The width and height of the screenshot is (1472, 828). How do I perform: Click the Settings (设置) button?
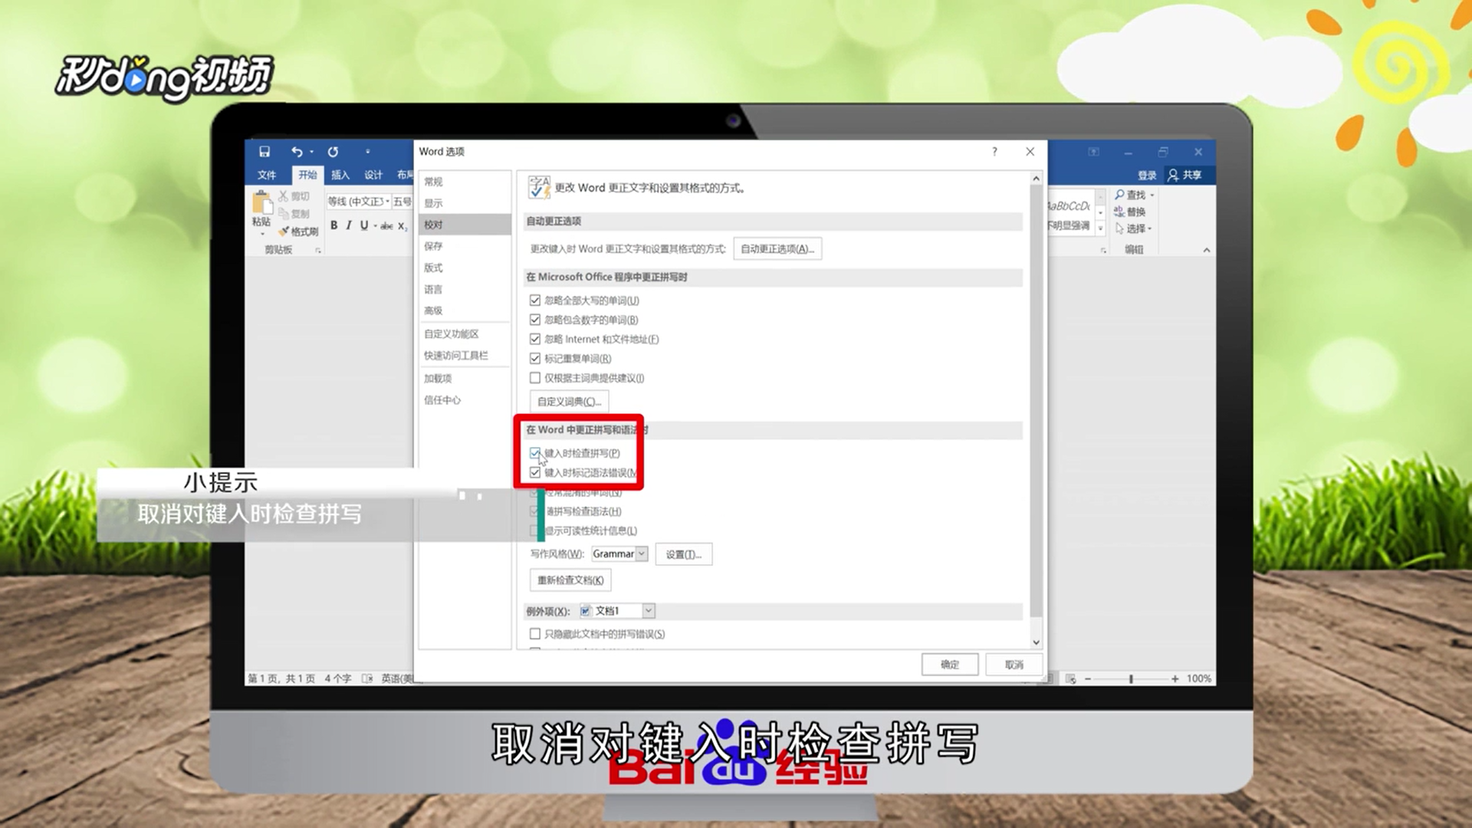coord(684,554)
